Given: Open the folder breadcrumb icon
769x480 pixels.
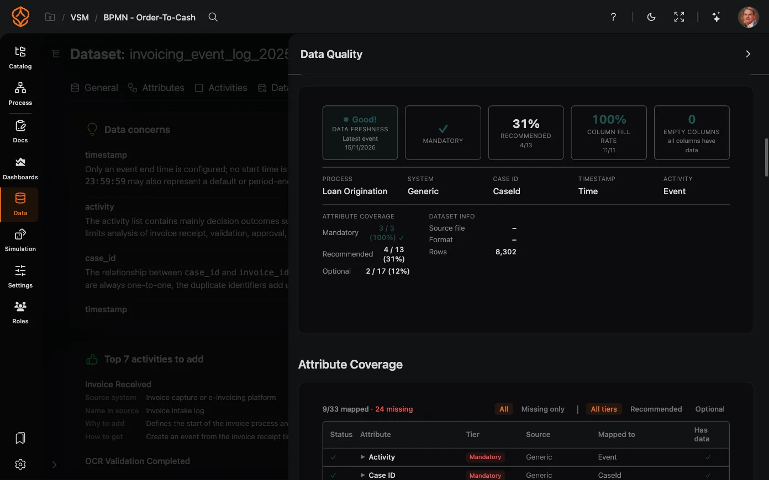Looking at the screenshot, I should [50, 17].
